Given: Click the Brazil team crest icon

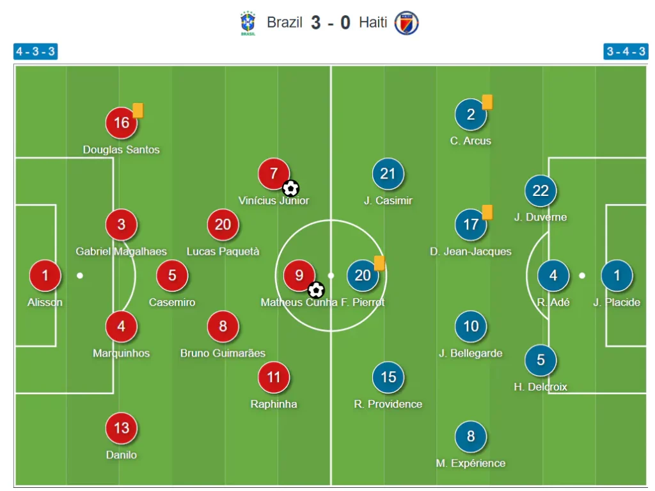Looking at the screenshot, I should 248,23.
